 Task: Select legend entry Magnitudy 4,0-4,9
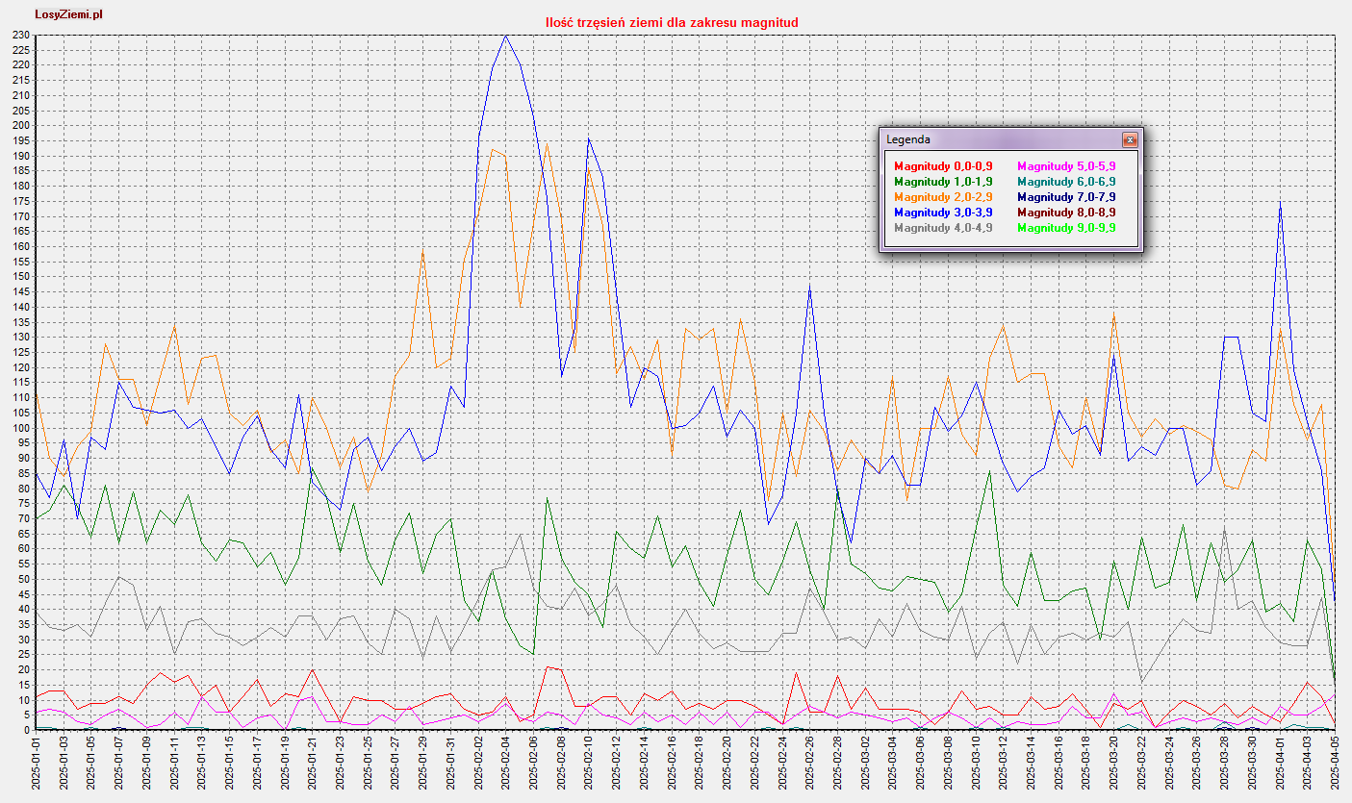(x=942, y=228)
